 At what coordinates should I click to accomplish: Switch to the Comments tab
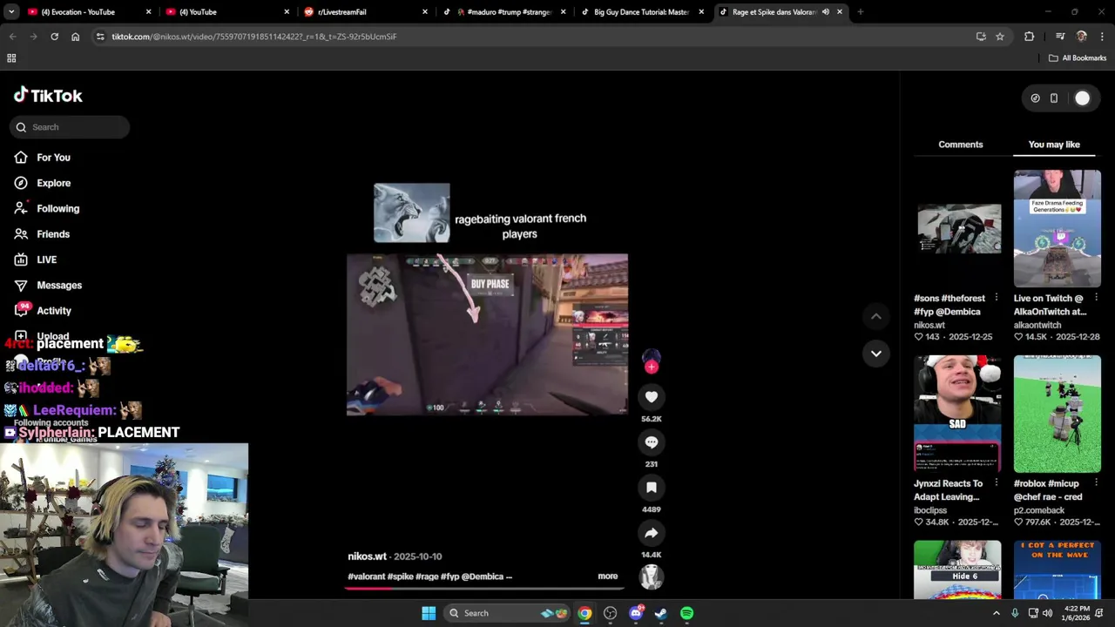[960, 145]
